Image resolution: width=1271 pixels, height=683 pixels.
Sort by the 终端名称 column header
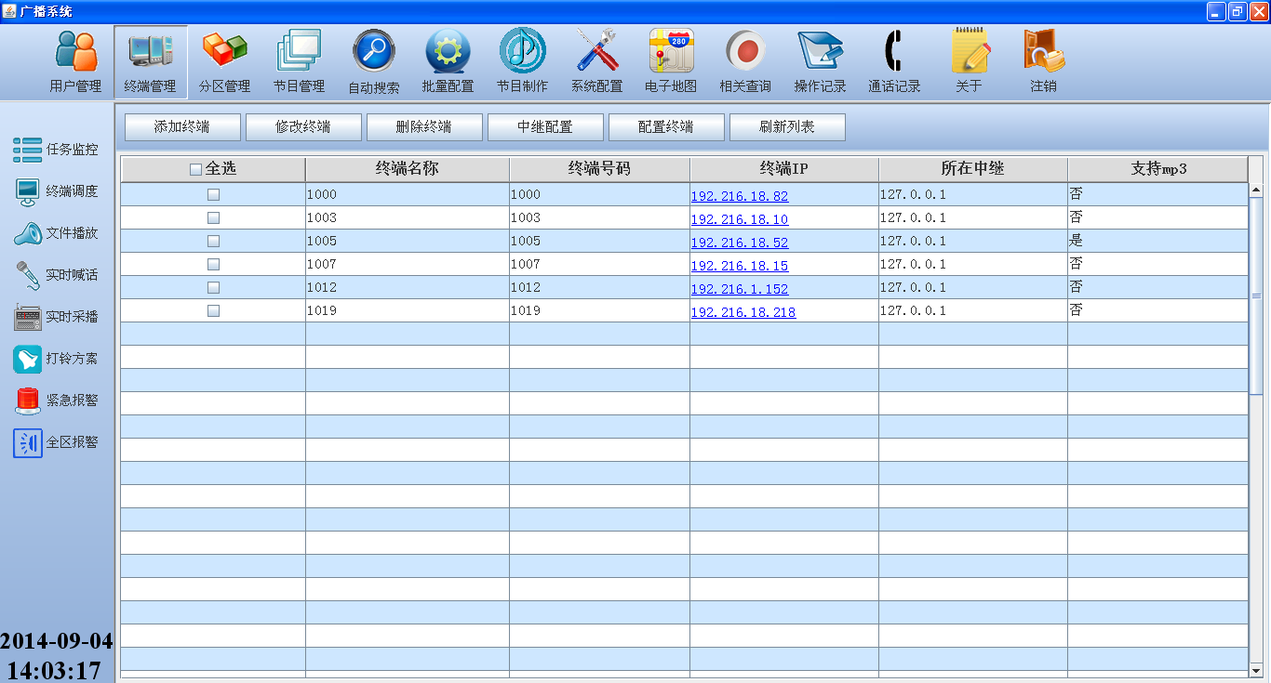407,169
